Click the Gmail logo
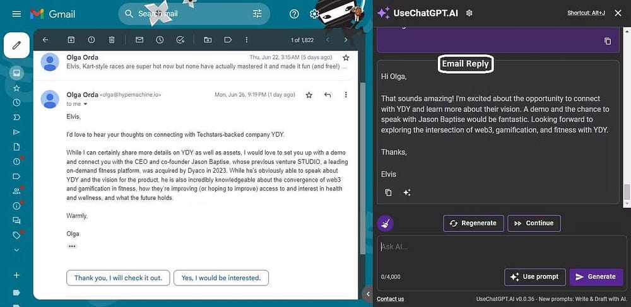 [x=53, y=14]
